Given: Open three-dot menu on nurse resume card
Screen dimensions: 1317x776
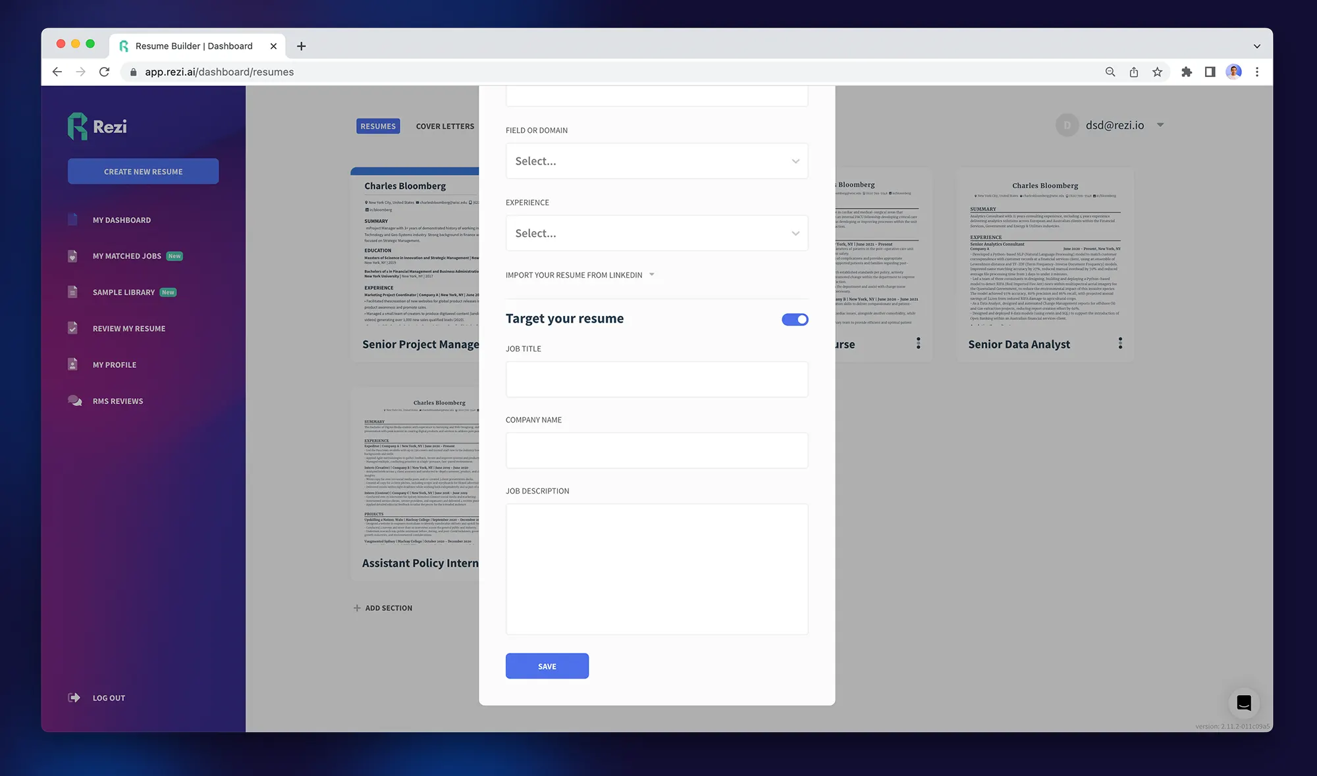Looking at the screenshot, I should point(919,343).
